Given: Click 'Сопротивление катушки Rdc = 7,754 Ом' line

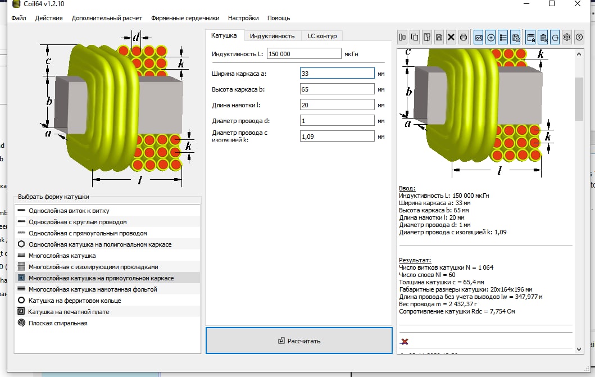Looking at the screenshot, I should tap(457, 311).
